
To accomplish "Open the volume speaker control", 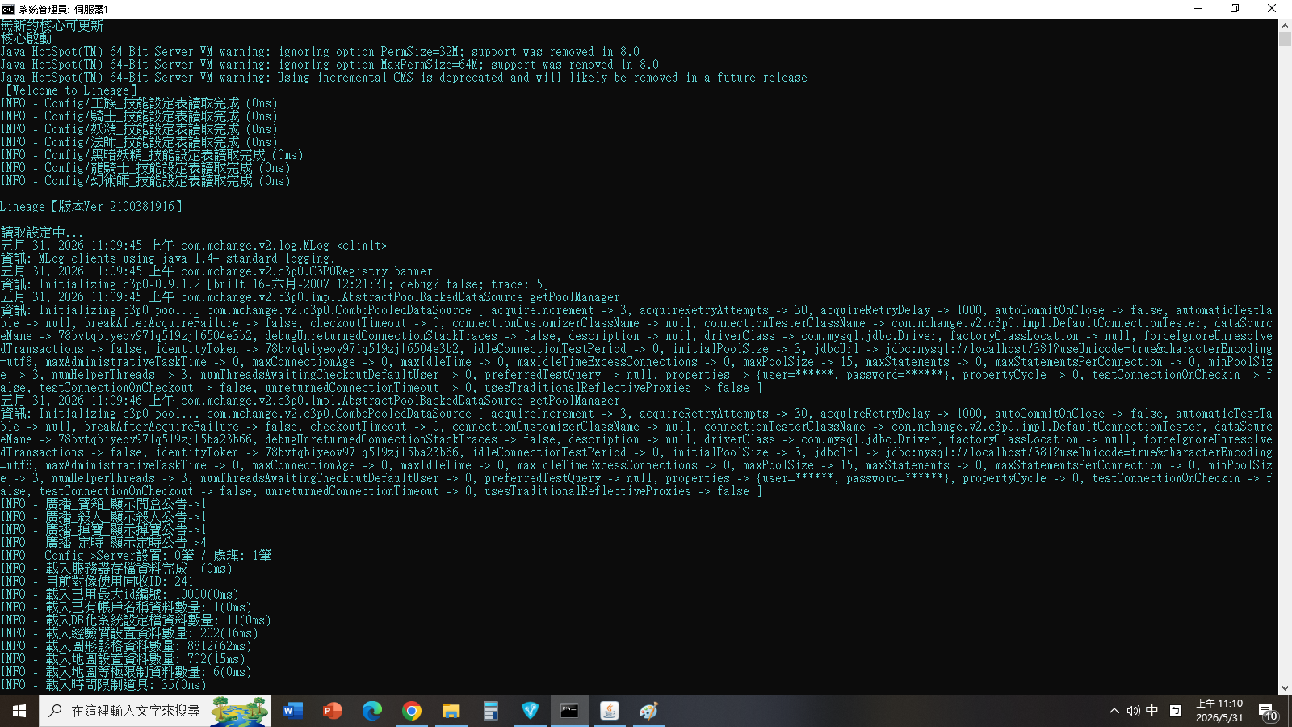I will click(x=1133, y=711).
